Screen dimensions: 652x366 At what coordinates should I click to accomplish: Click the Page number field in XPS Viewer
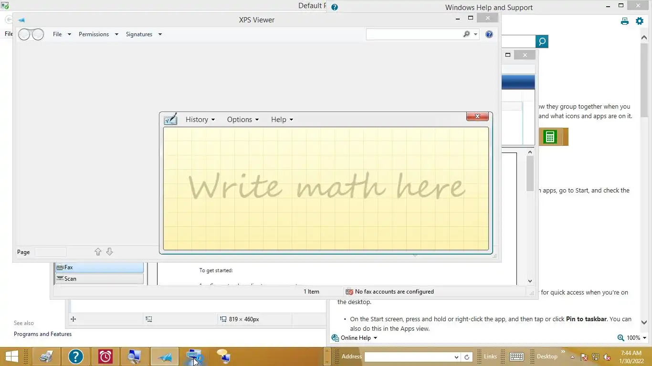coord(50,252)
